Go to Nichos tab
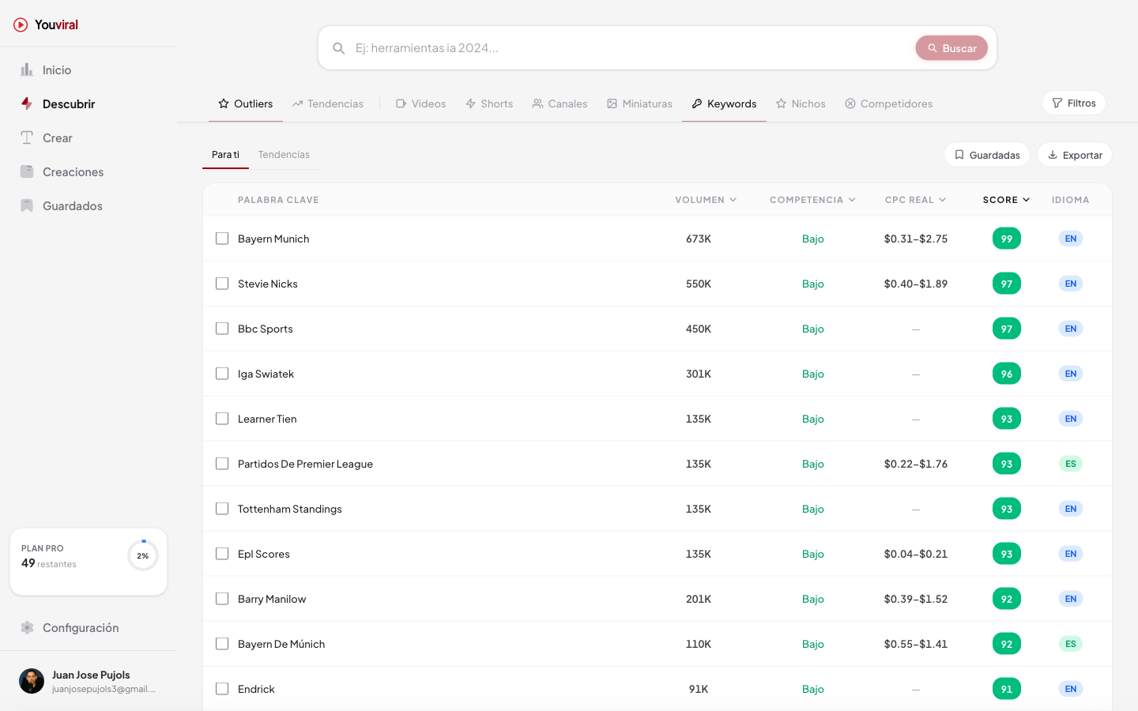The width and height of the screenshot is (1138, 711). click(801, 103)
